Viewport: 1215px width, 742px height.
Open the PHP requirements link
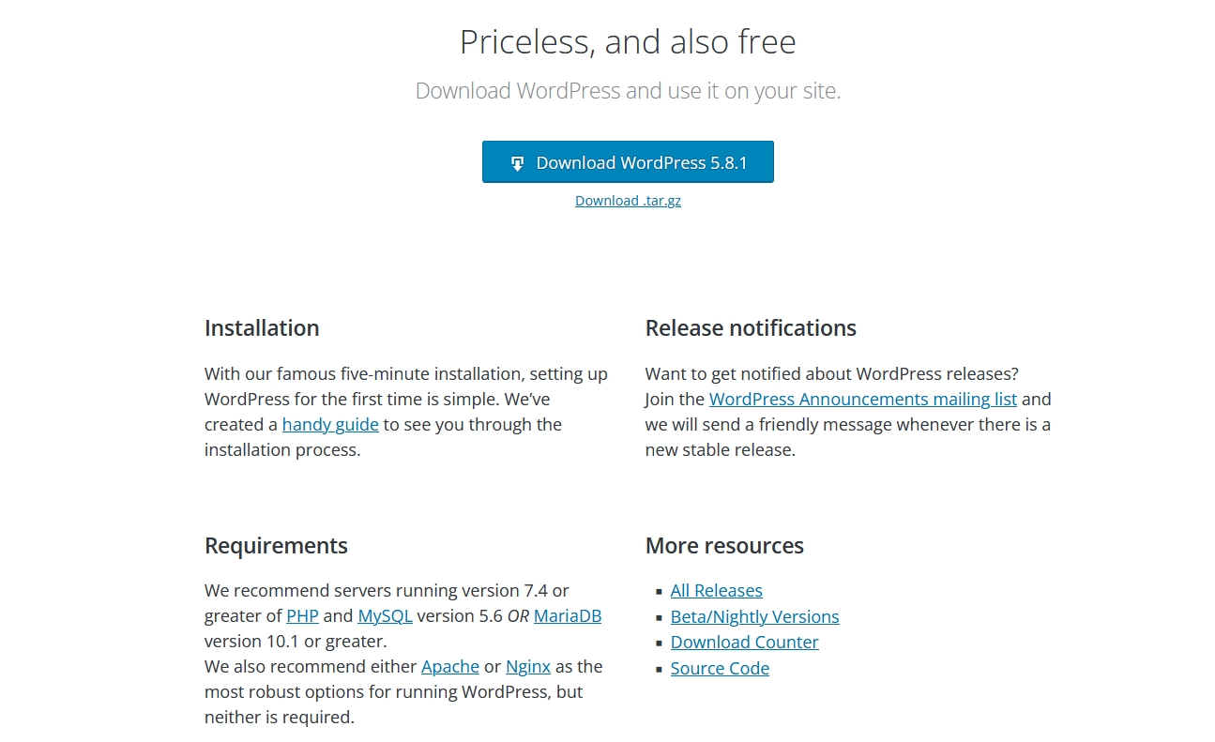[301, 615]
